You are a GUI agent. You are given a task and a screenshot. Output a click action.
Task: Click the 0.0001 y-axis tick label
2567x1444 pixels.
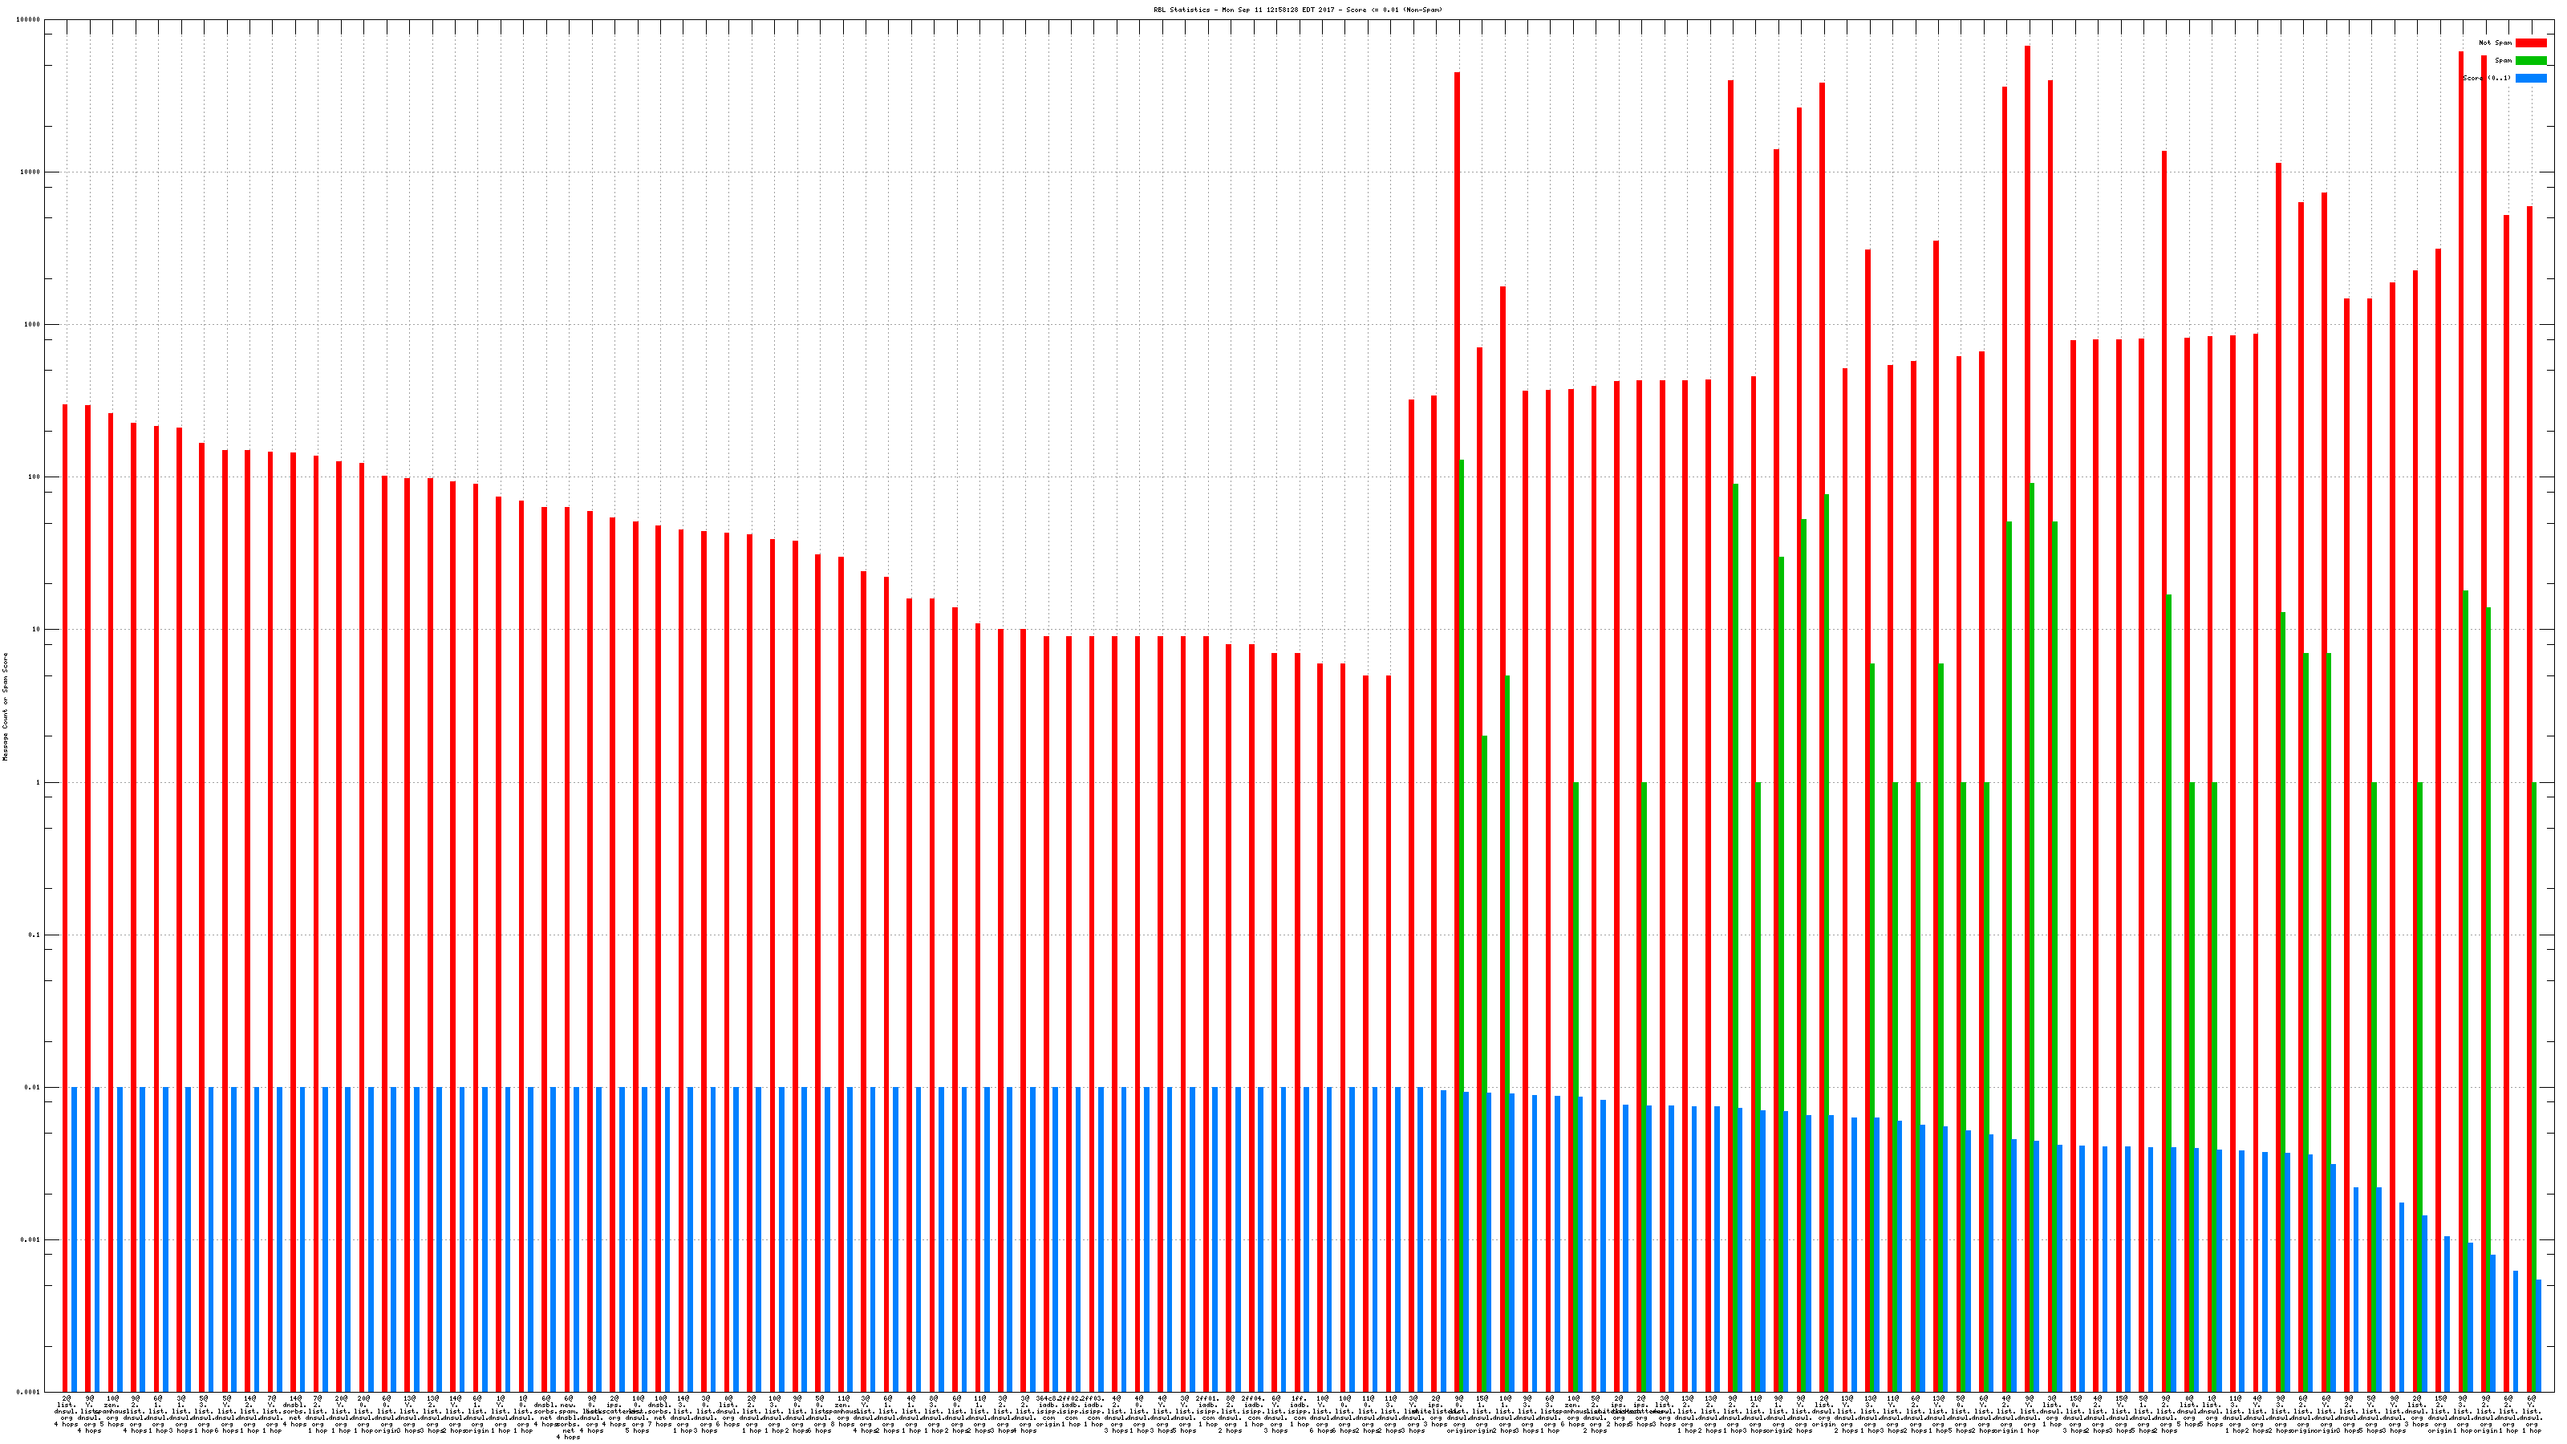click(30, 1392)
